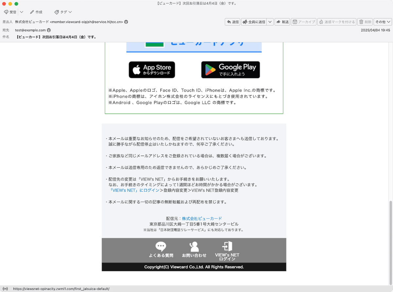Screen dimensions: 393x292
Task: Click the App Store download badge
Action: pyautogui.click(x=152, y=70)
